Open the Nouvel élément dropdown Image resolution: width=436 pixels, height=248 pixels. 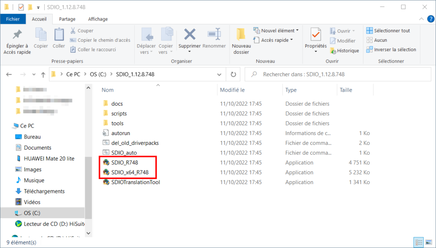pyautogui.click(x=276, y=31)
